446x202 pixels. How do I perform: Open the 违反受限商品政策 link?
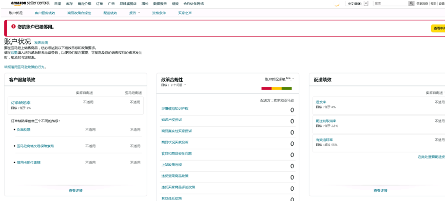click(175, 176)
